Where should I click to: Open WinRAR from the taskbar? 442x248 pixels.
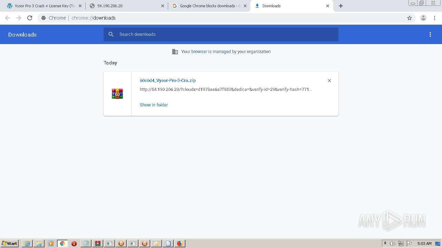pyautogui.click(x=98, y=244)
